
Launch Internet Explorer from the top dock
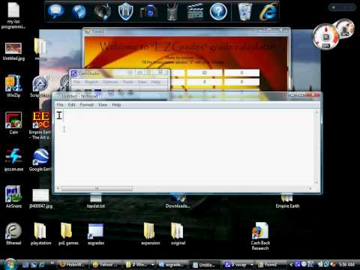click(x=268, y=11)
